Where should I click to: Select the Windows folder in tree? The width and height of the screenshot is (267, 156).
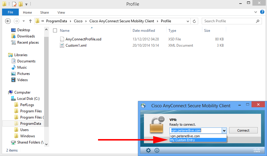[27, 136]
